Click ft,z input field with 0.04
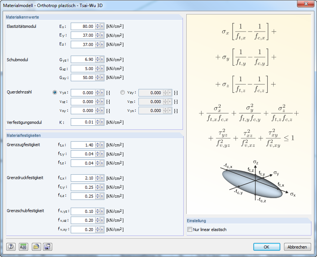 83,163
